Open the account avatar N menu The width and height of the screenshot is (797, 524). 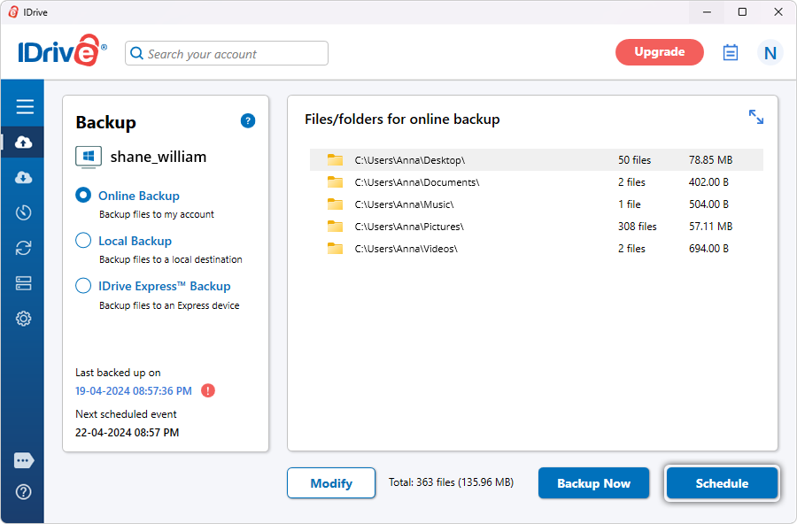770,53
